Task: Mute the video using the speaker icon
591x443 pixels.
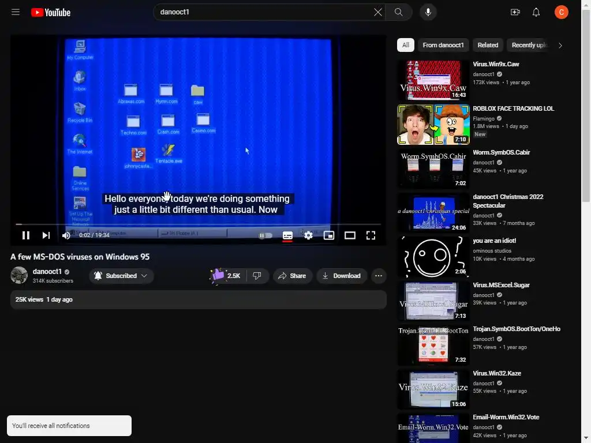Action: (x=66, y=235)
